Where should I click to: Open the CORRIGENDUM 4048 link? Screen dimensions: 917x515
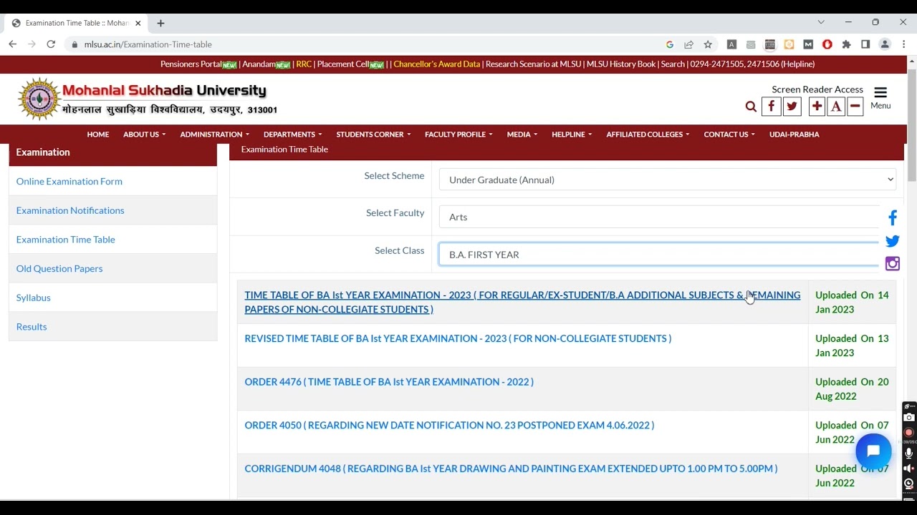511,469
